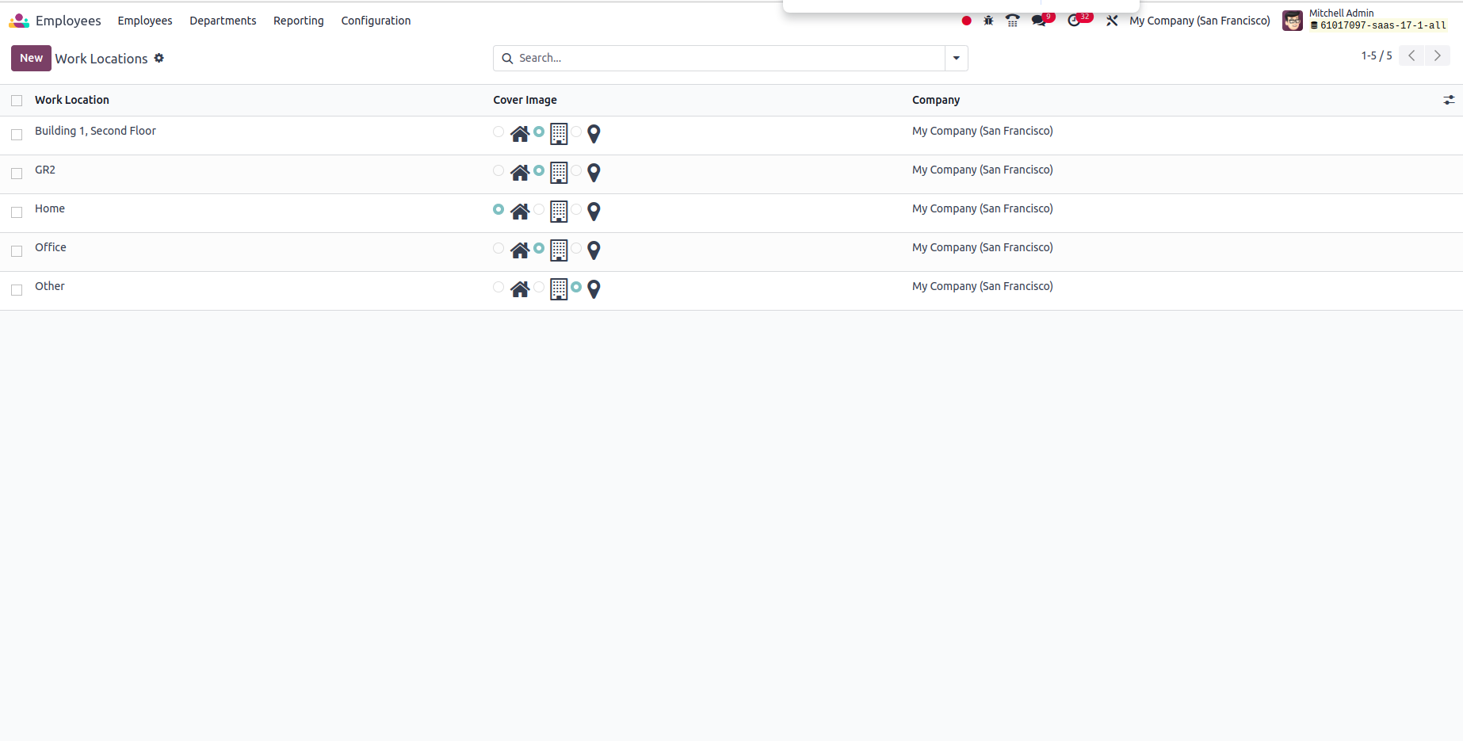Screen dimensions: 1463x741
Task: Click the Employees app logo icon
Action: pyautogui.click(x=19, y=21)
